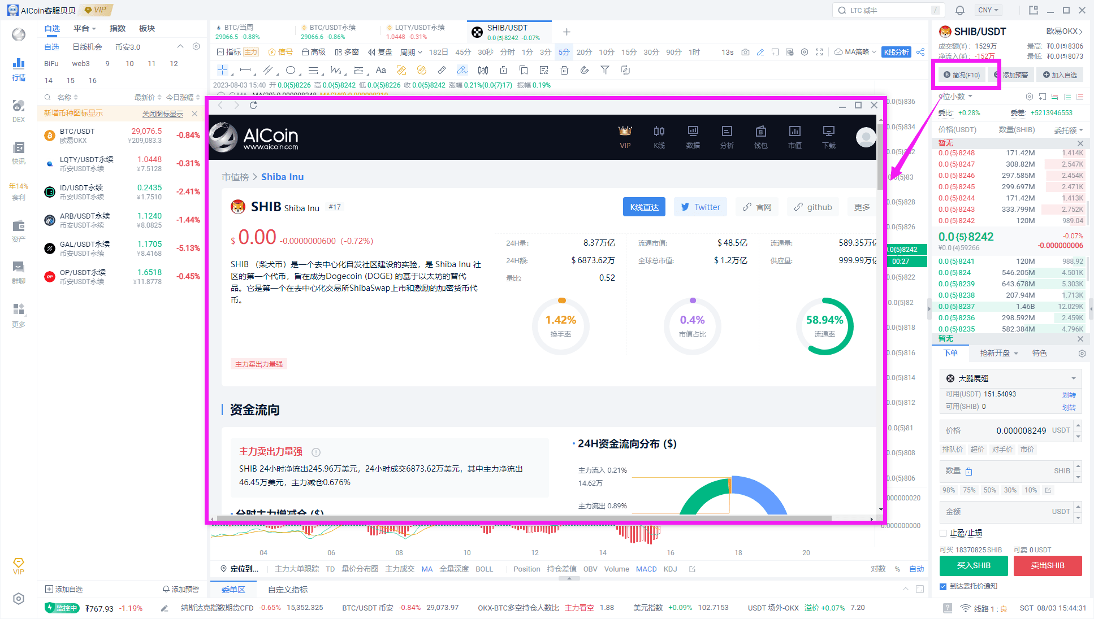Open the 钱包 wallet icon in AICoin page

(761, 137)
